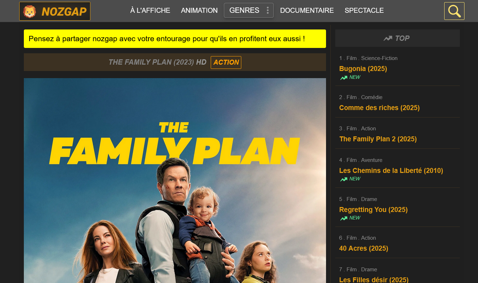Screen dimensions: 478x283
Task: Expand the GENRES three-dots menu
Action: click(268, 10)
